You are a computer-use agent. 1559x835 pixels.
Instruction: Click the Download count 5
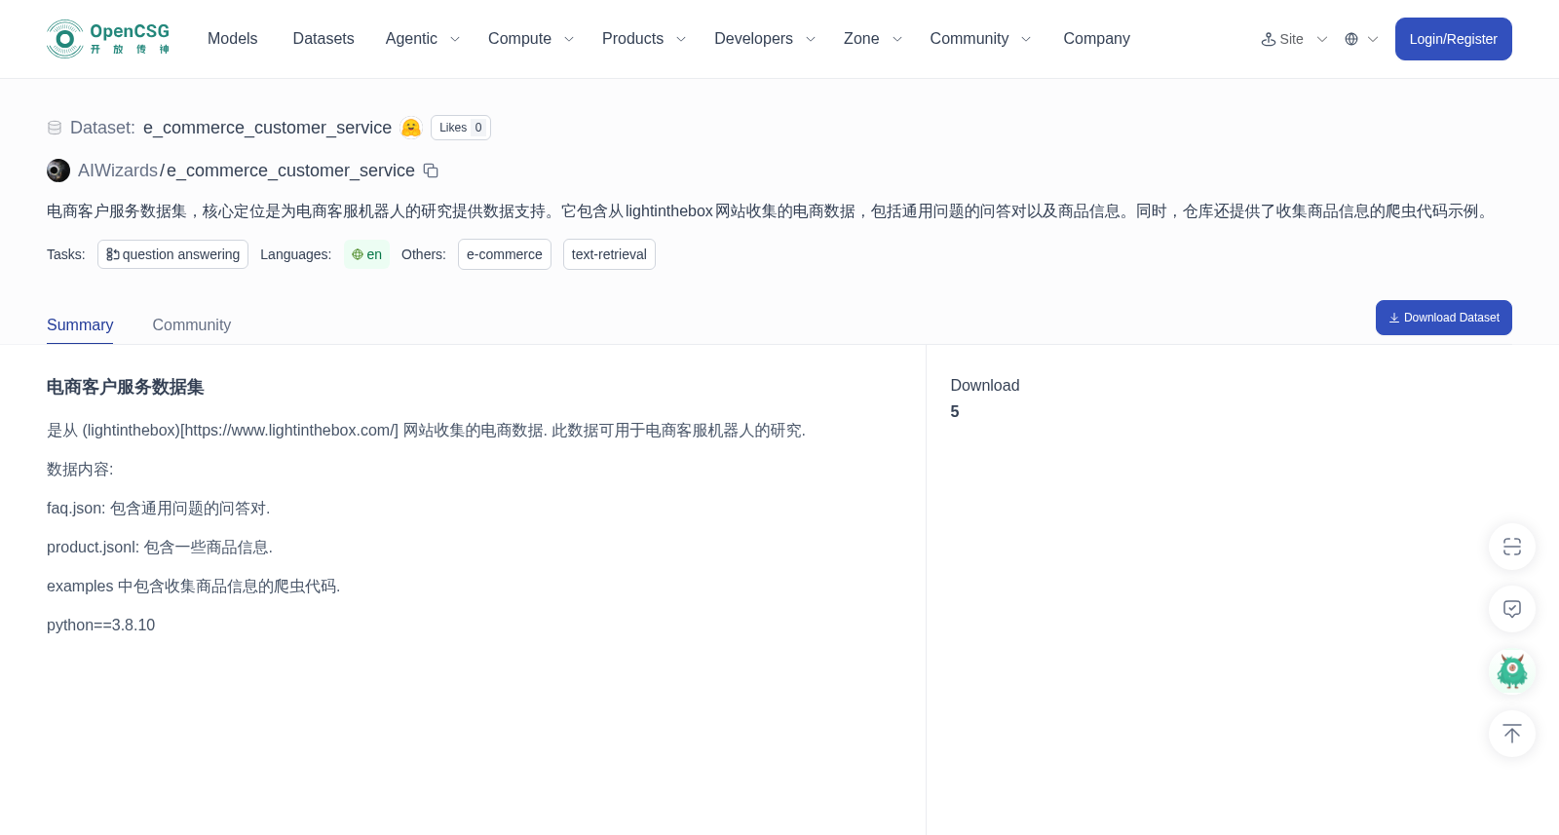point(955,412)
